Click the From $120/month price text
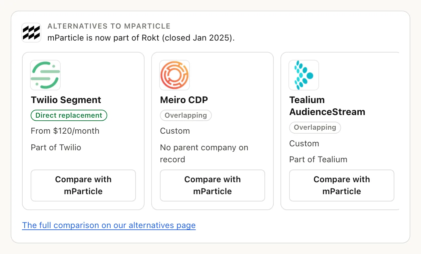This screenshot has height=254, width=421. tap(65, 131)
